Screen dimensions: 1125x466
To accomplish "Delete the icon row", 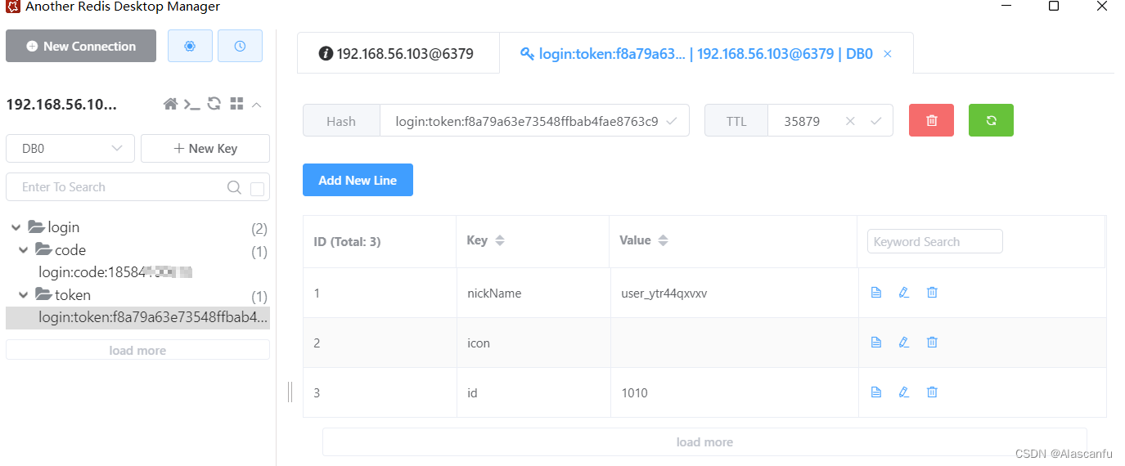I will point(932,343).
